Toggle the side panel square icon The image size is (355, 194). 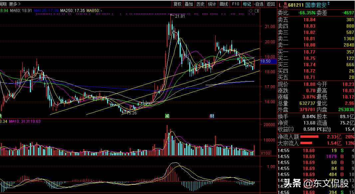[257, 11]
